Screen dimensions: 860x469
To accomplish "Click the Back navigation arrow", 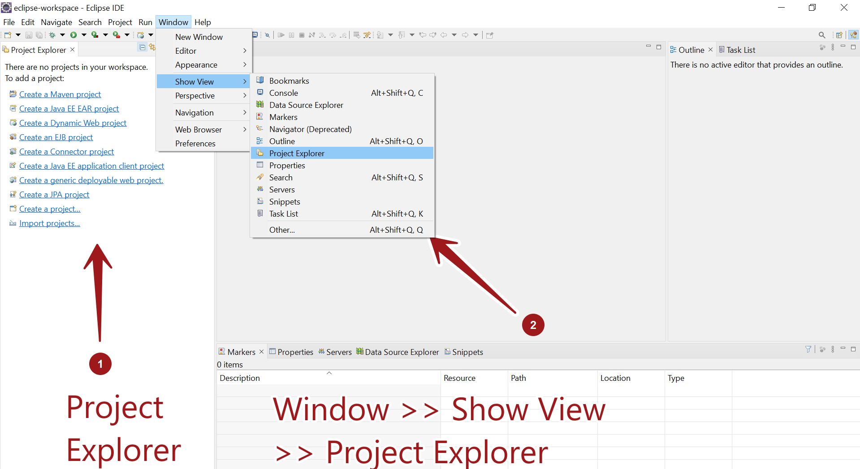I will (x=444, y=35).
